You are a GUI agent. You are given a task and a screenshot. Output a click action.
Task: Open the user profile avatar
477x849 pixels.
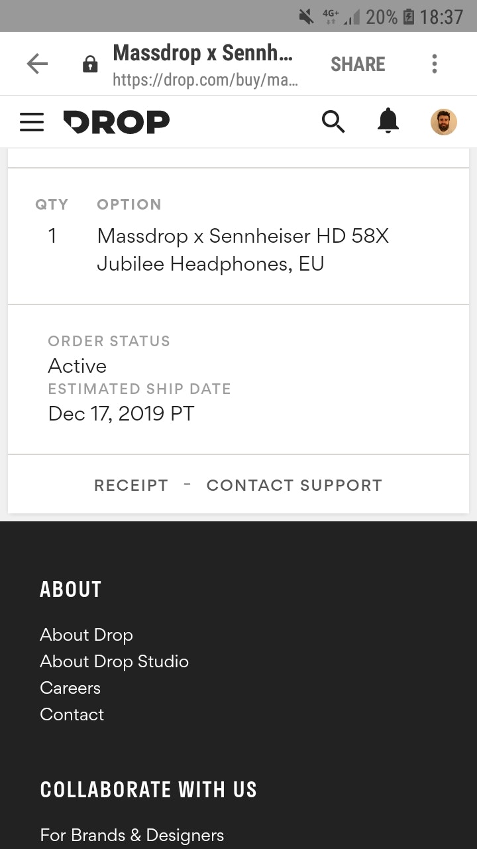443,122
